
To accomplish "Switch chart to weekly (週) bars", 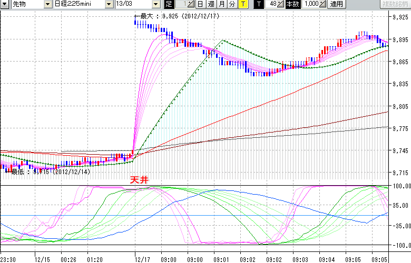I will [211, 4].
